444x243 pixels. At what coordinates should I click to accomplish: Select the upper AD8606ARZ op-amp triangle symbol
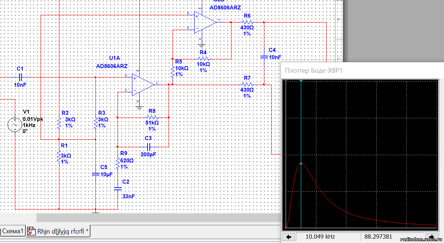(205, 22)
